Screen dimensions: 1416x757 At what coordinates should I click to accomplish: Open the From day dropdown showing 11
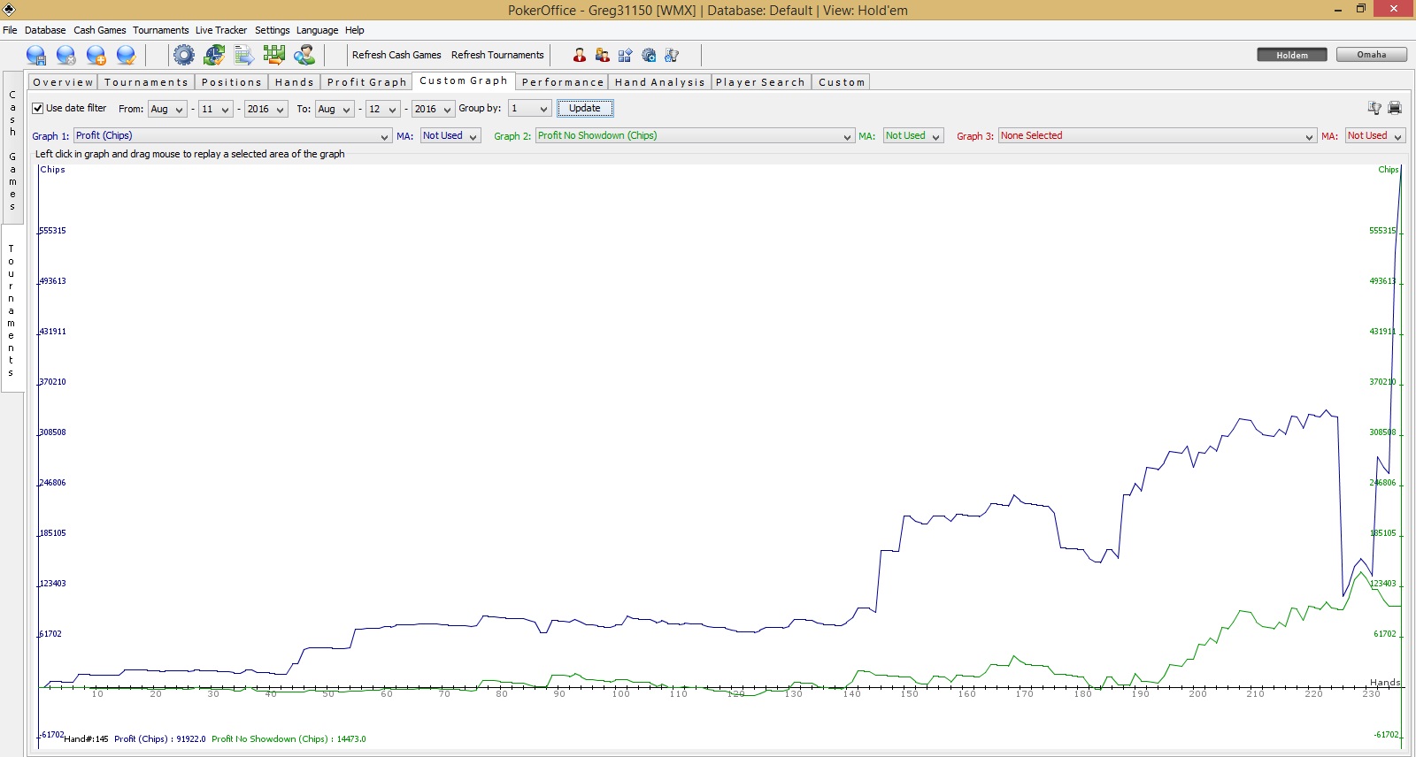tap(215, 109)
